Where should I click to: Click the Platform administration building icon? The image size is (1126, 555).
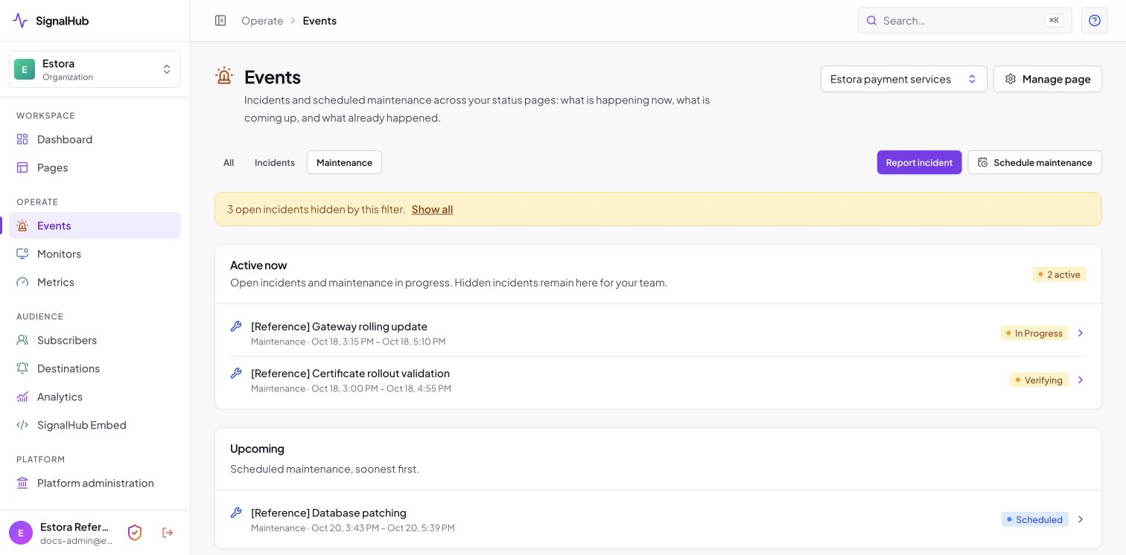[22, 483]
